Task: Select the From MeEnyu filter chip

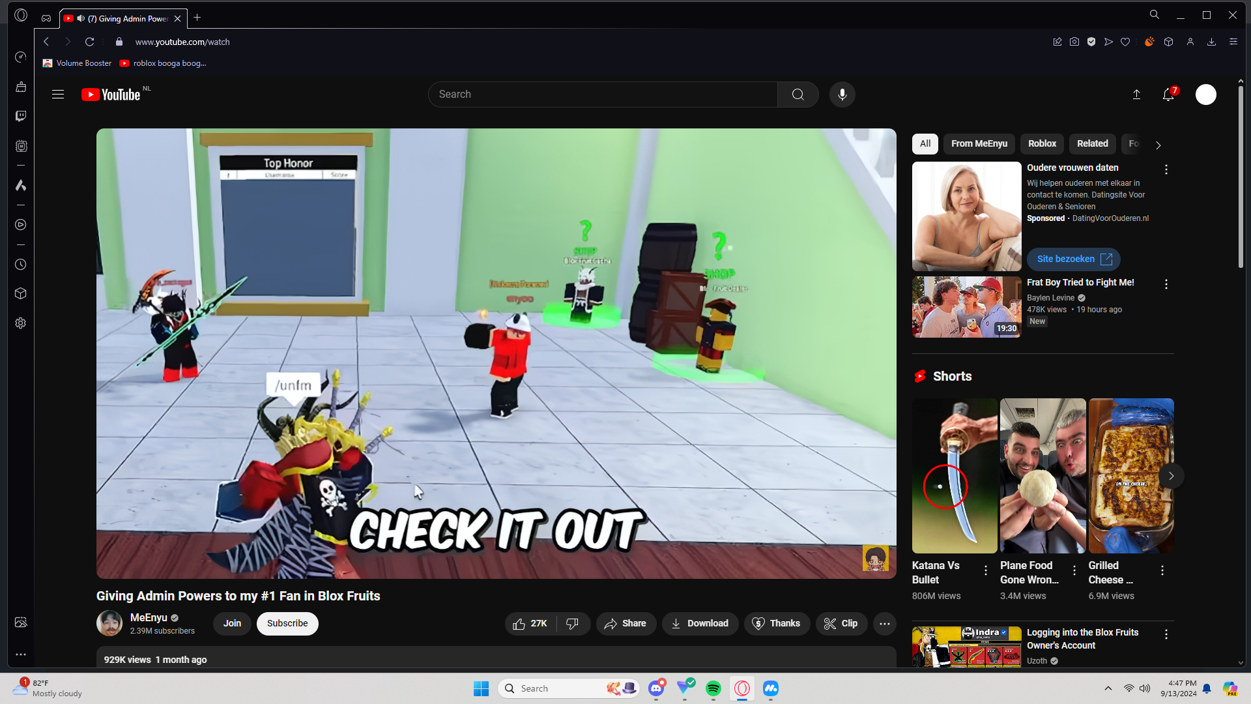Action: (x=979, y=144)
